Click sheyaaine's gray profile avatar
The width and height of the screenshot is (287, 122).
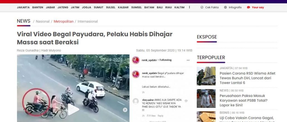point(136,101)
